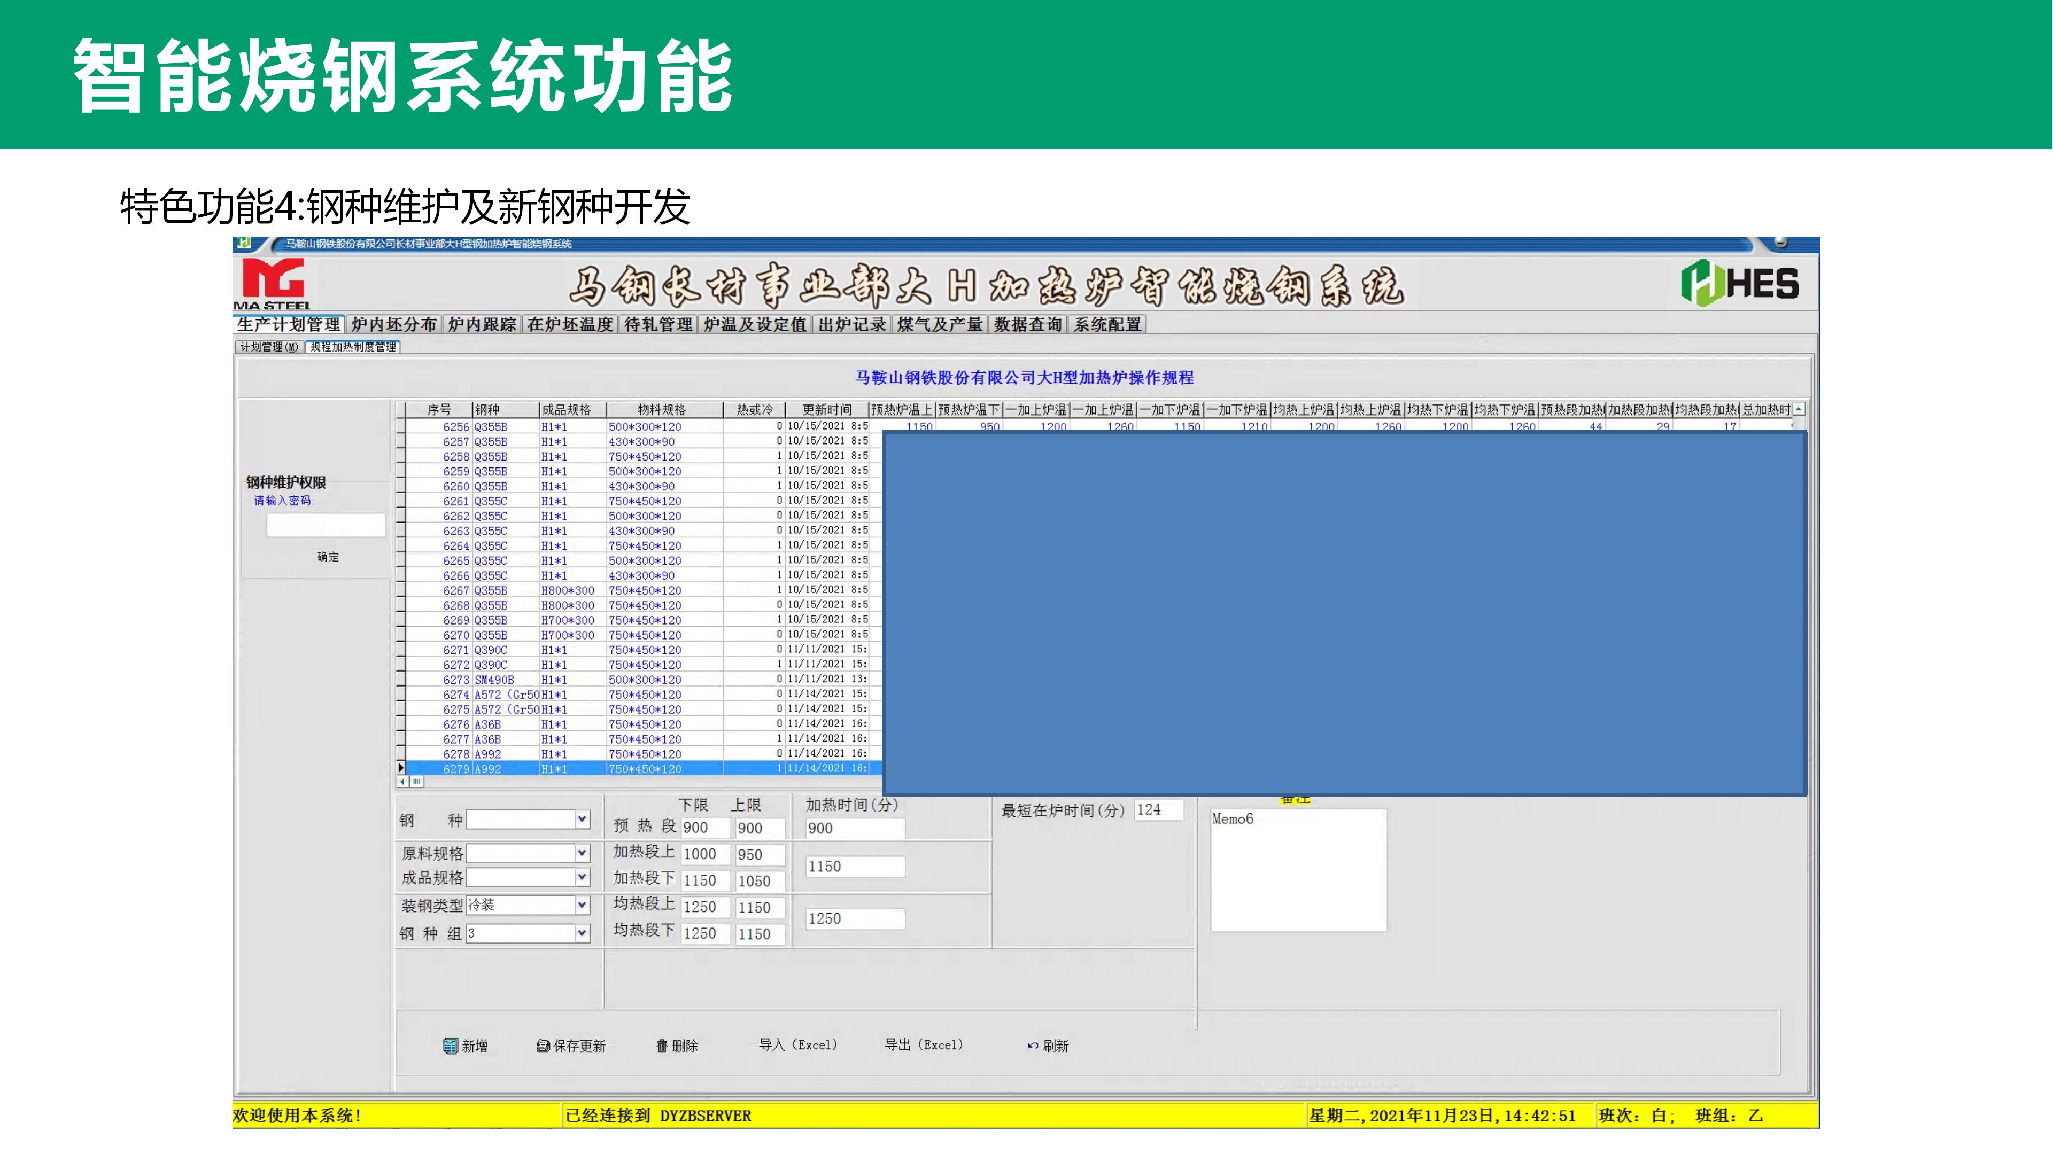Open the 数据查询 tab
The height and width of the screenshot is (1154, 2053).
click(x=1028, y=324)
